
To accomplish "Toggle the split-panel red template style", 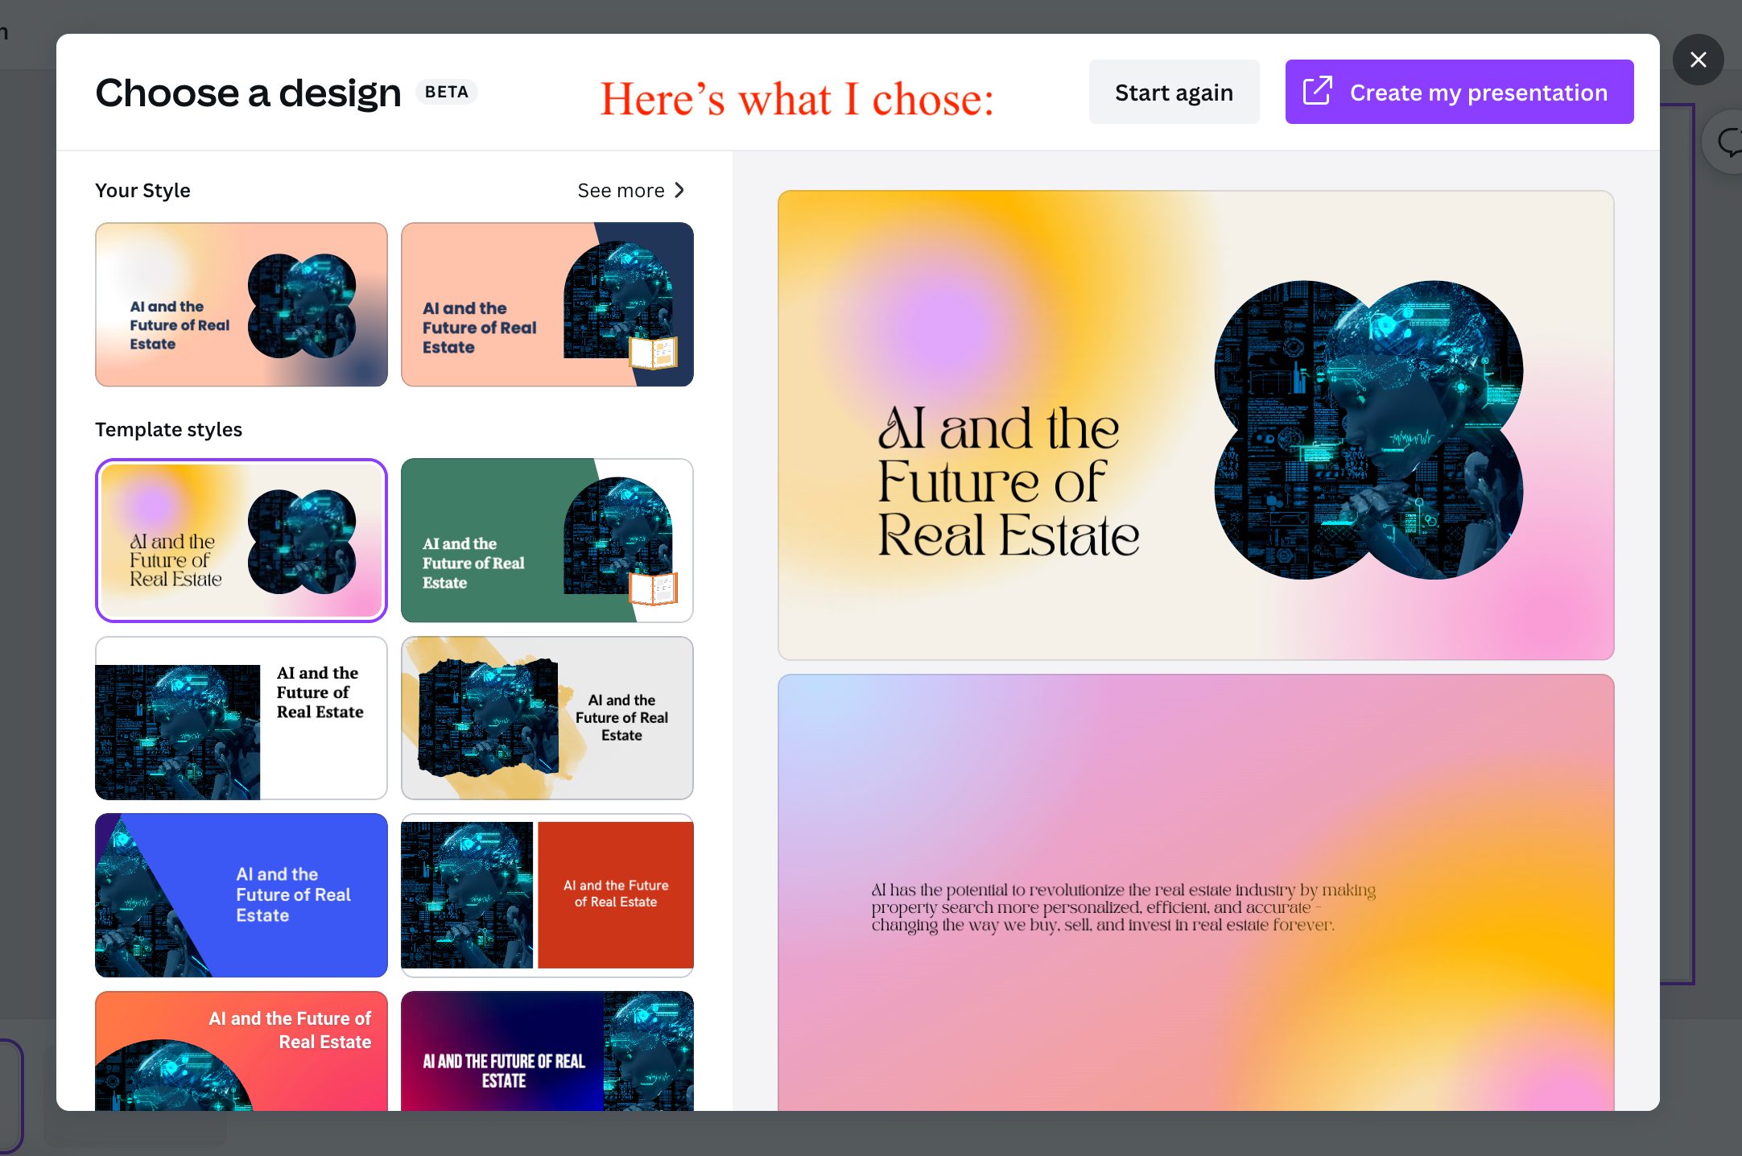I will (547, 894).
